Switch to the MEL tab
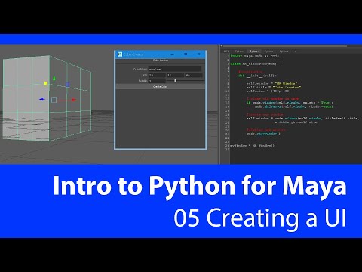The height and width of the screenshot is (272, 362). tap(226, 51)
